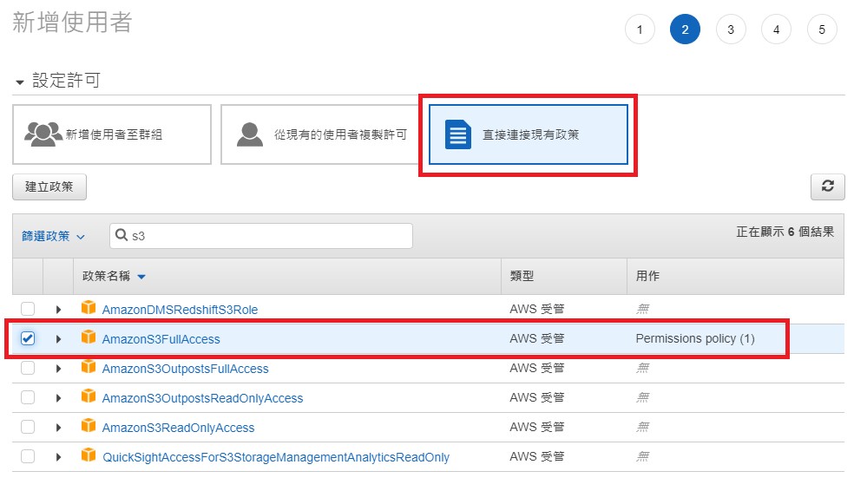The height and width of the screenshot is (504, 867).
Task: Click the 無 usage cell for AmazonDMSRedshiftS3Role
Action: [x=642, y=309]
